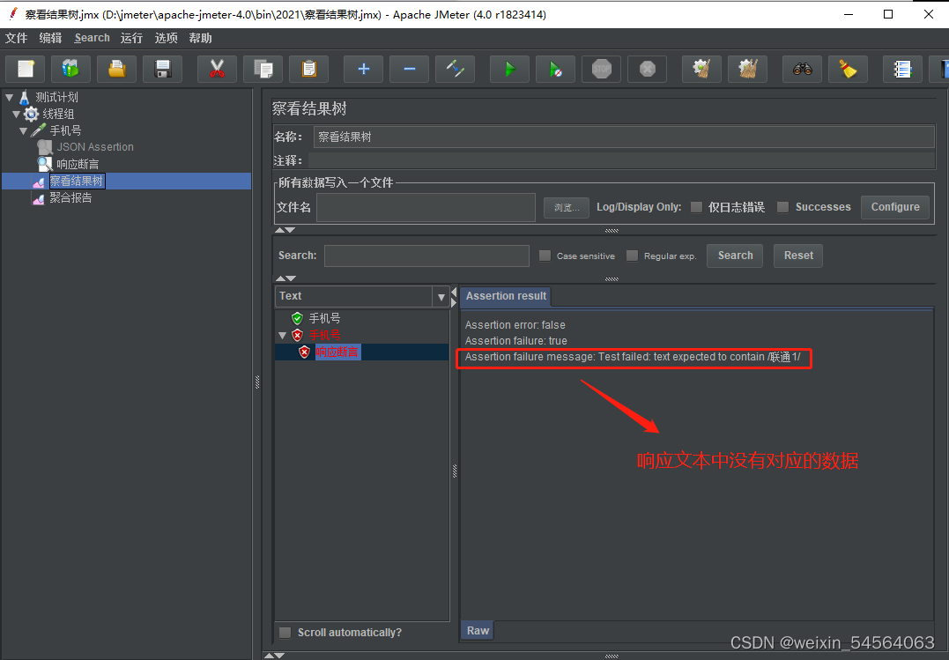The height and width of the screenshot is (660, 949).
Task: Select 察看结果树 in the test plan tree
Action: click(77, 181)
